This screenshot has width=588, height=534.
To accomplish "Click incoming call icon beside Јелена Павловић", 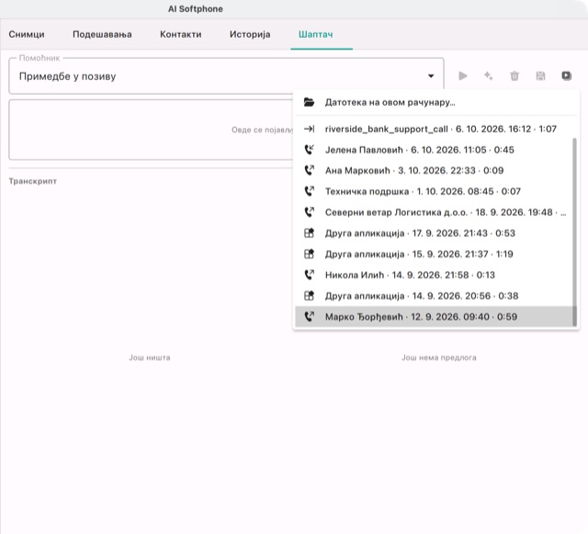I will pos(309,150).
